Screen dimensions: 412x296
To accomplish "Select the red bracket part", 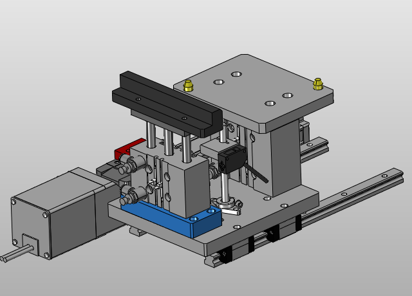I will pyautogui.click(x=129, y=149).
